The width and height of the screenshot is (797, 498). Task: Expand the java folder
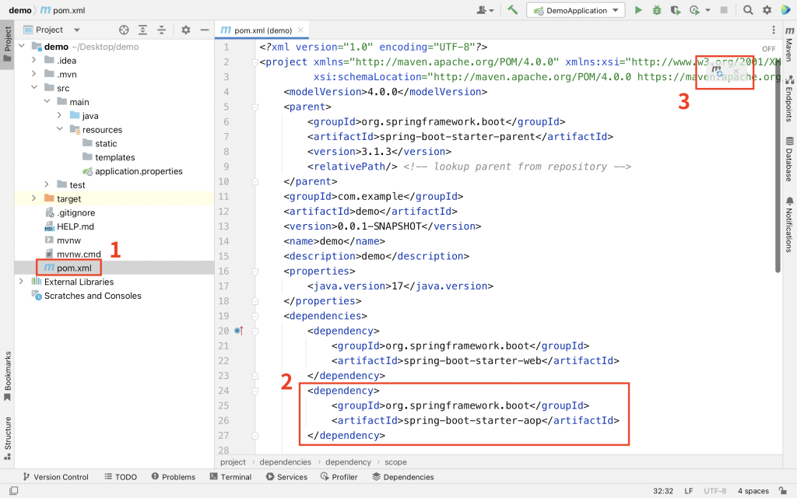click(x=59, y=115)
